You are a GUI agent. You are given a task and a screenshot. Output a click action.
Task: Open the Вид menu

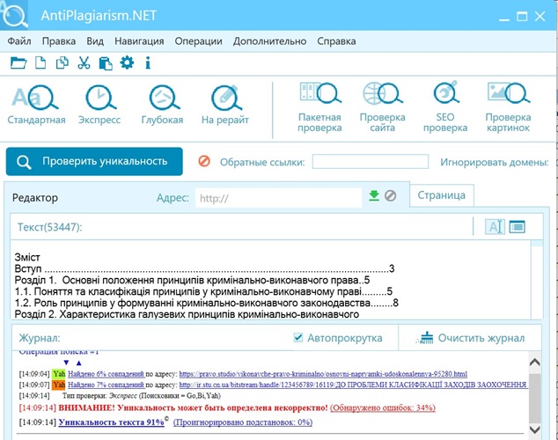click(x=95, y=41)
